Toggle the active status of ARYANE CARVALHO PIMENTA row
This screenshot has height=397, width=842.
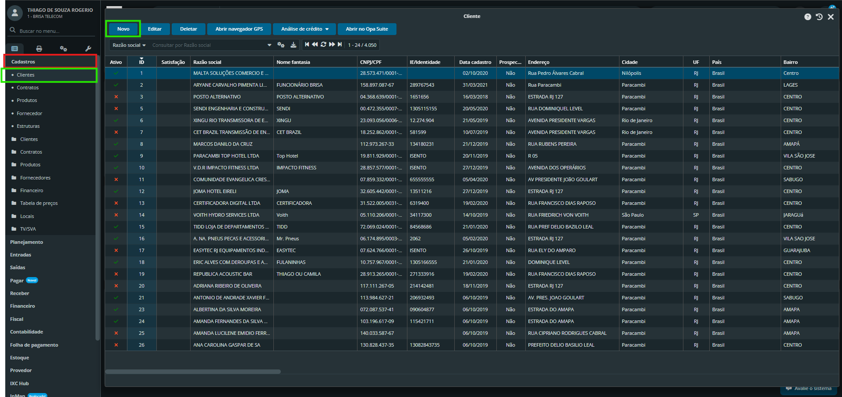coord(116,85)
